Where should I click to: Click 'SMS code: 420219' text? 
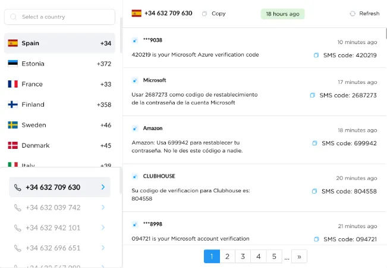pos(350,55)
